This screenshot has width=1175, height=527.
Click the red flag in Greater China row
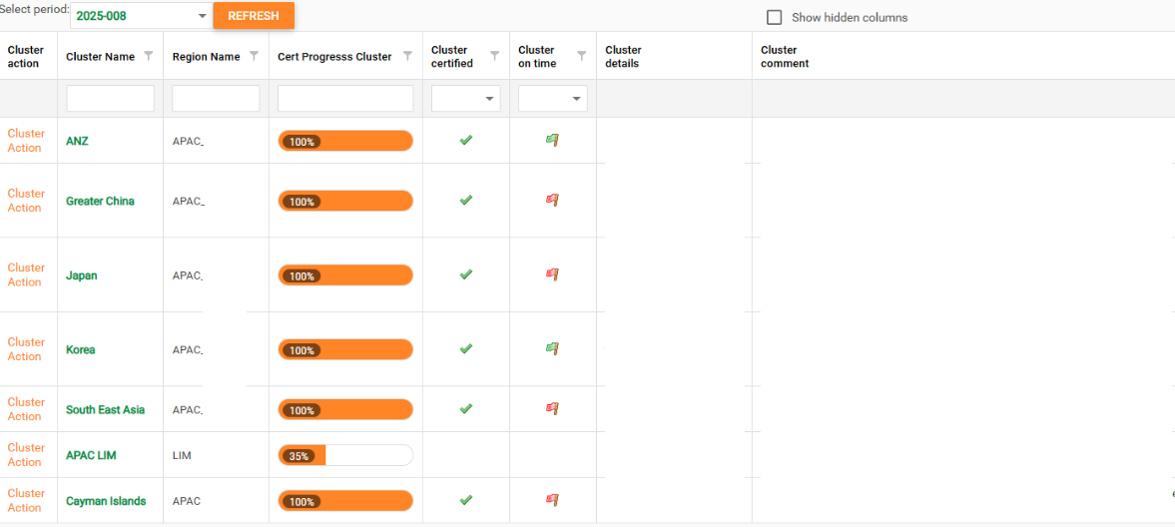coord(552,201)
